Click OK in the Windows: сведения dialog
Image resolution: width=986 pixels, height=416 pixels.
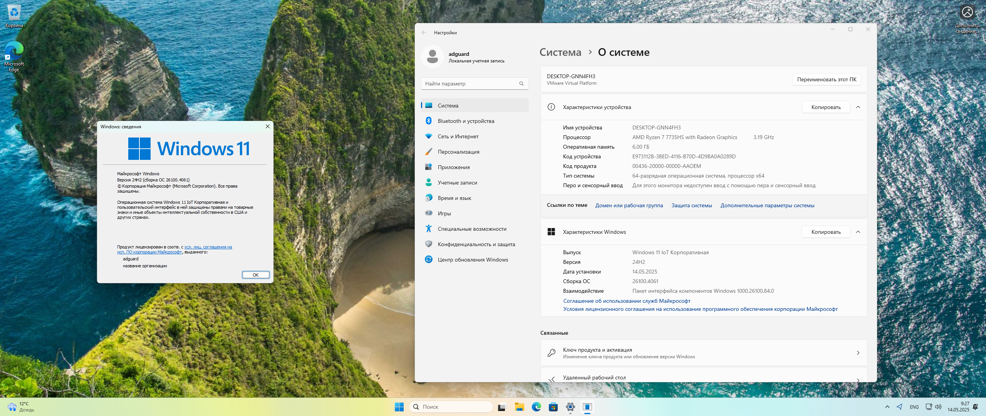[x=256, y=275]
